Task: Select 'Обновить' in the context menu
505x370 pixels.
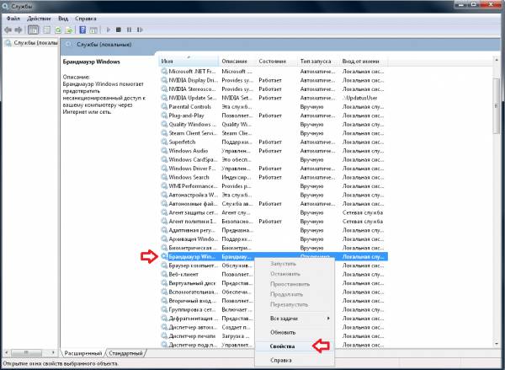Action: pyautogui.click(x=284, y=331)
